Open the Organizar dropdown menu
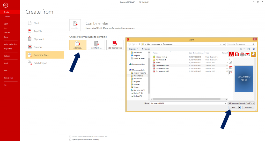 tap(133, 49)
